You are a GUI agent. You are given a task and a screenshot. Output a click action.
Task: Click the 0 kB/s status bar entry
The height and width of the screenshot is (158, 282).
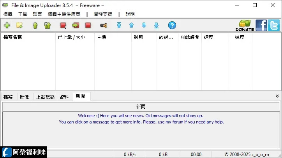(130, 155)
